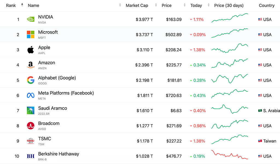Click the Alphabet Google logo icon
The height and width of the screenshot is (164, 280).
(x=31, y=80)
